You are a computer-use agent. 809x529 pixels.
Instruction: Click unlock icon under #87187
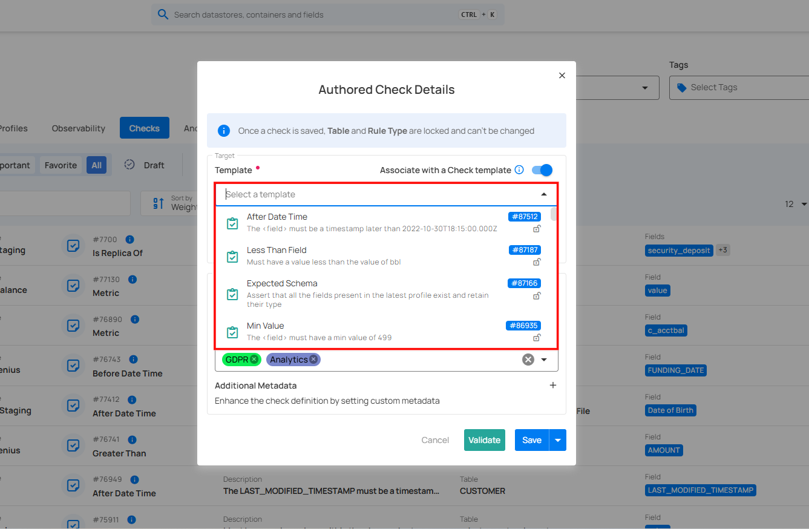pos(537,262)
